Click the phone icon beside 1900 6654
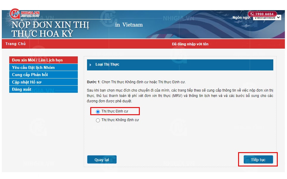The image size is (287, 179). coord(252,14)
